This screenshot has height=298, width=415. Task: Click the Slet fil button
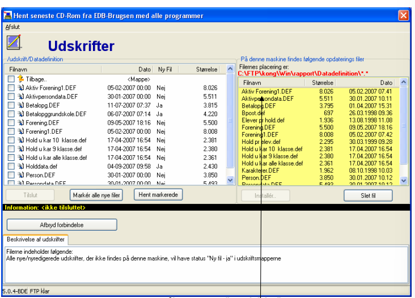(x=368, y=195)
